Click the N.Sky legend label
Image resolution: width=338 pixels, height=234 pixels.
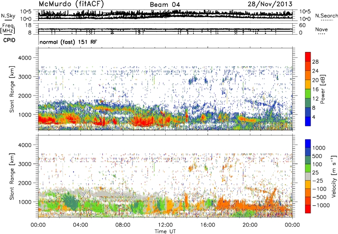[x=8, y=16]
